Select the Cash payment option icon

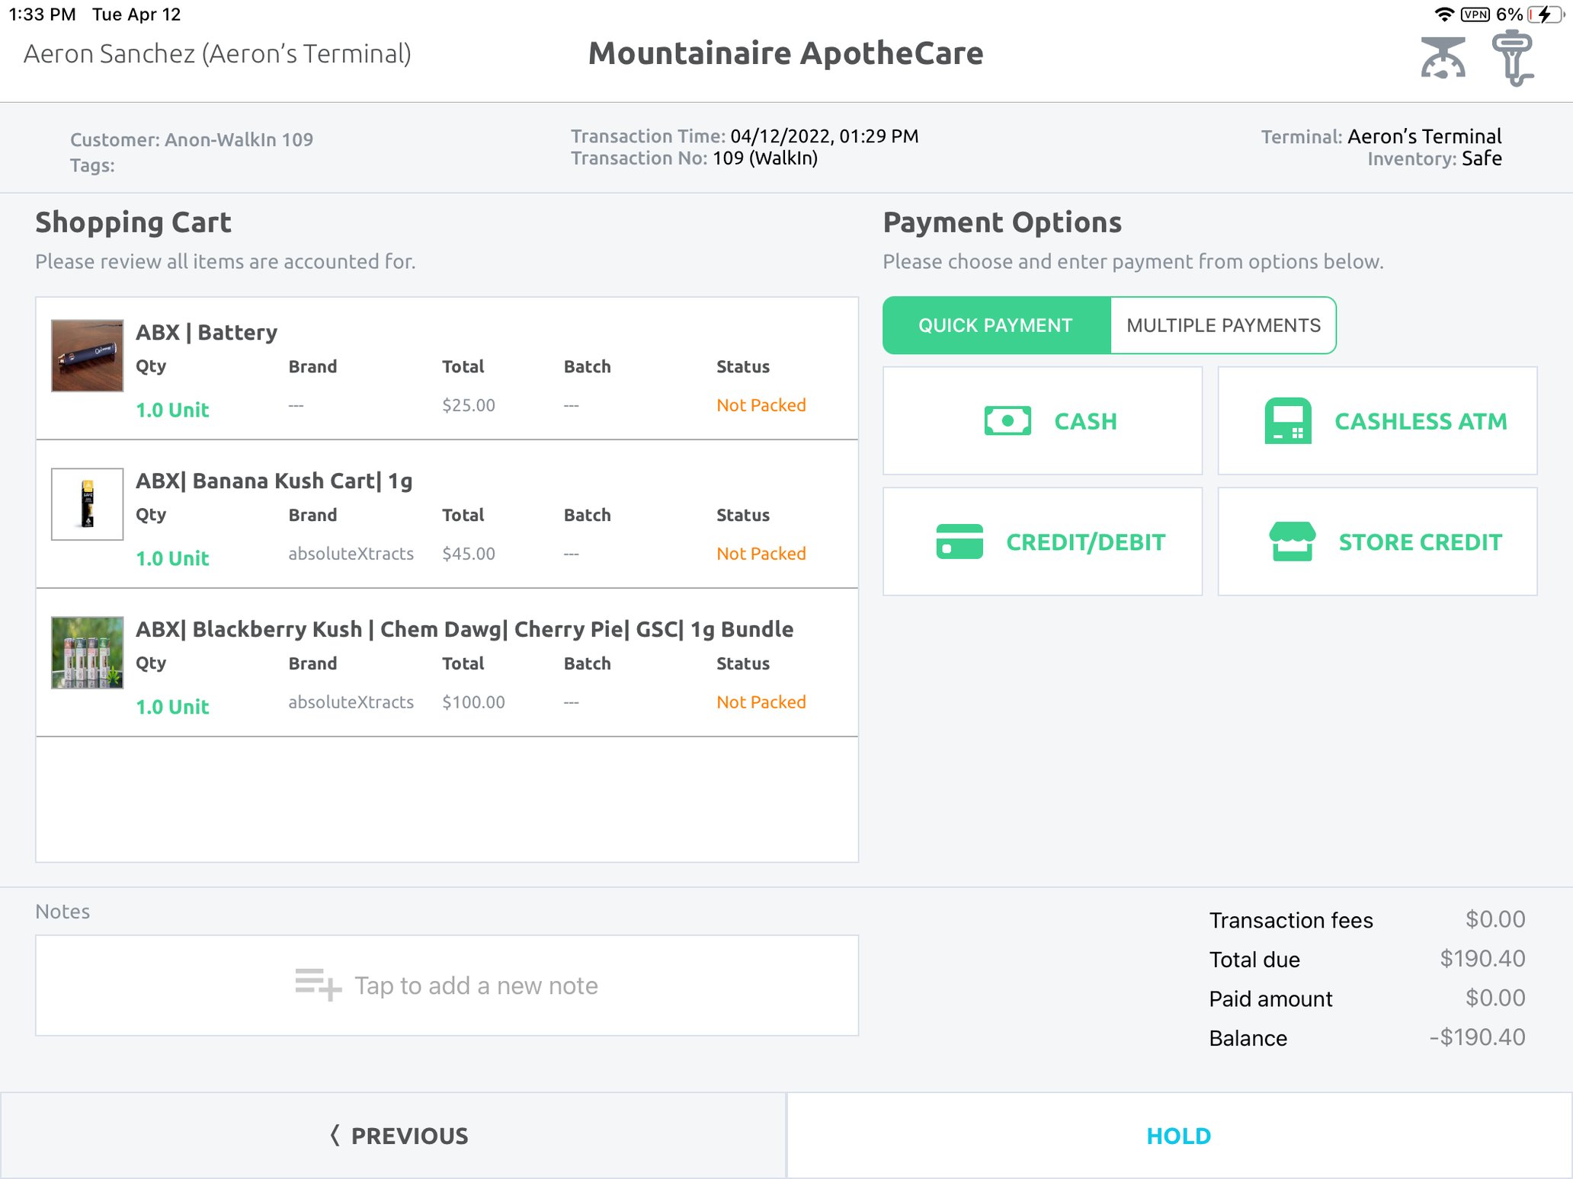click(1008, 420)
